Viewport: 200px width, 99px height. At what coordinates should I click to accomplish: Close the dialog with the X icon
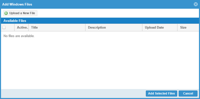[196, 4]
